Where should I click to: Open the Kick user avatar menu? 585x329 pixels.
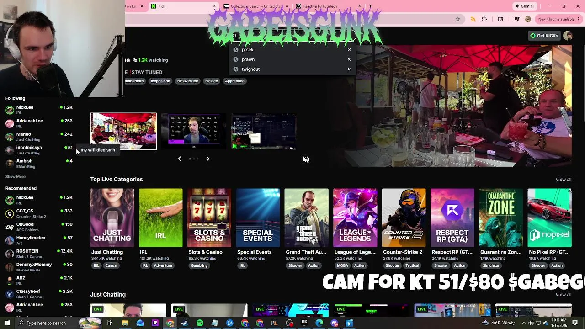click(x=568, y=36)
